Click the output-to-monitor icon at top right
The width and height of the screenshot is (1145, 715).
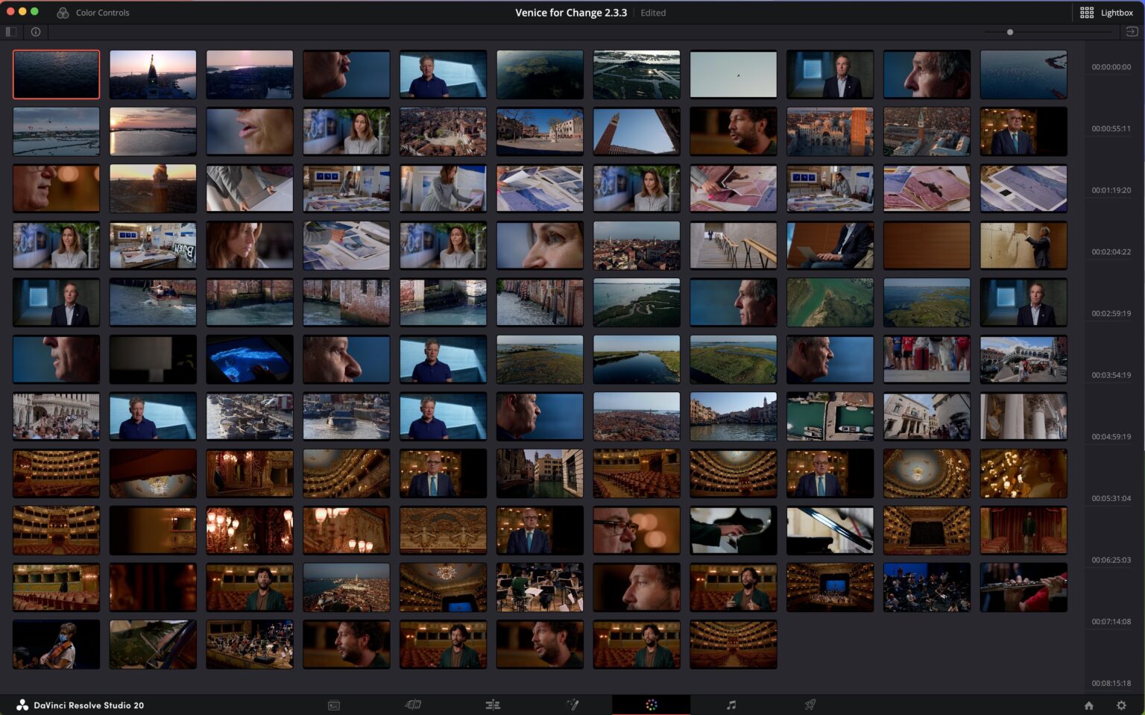[x=1132, y=31]
